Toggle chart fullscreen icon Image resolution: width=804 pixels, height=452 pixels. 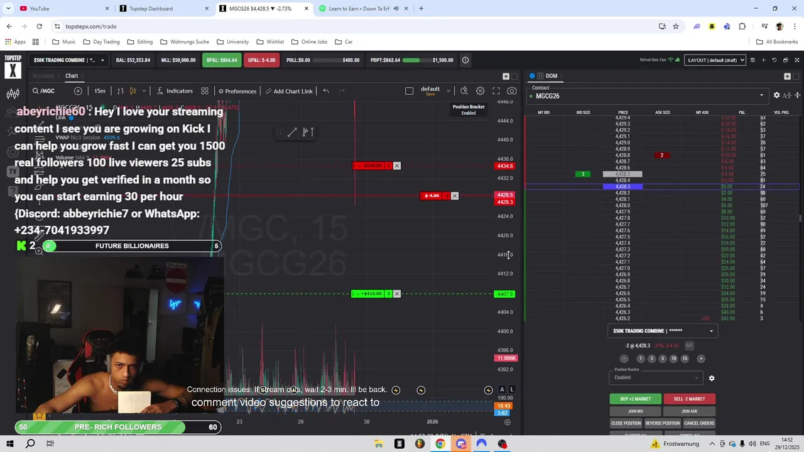[x=496, y=91]
